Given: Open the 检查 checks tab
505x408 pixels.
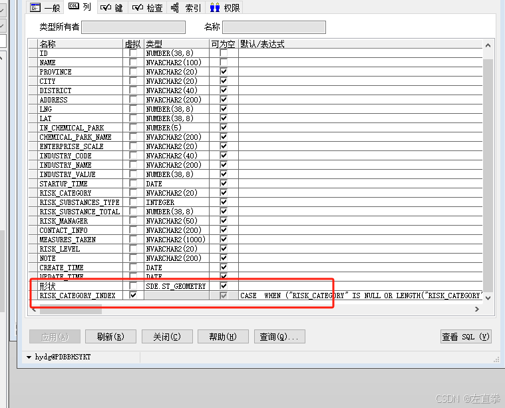Looking at the screenshot, I should pyautogui.click(x=147, y=7).
